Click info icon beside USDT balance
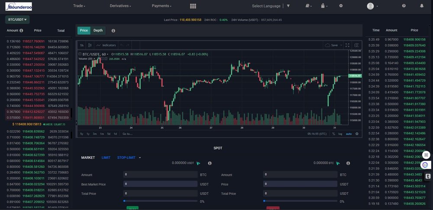The height and width of the screenshot is (210, 433). click(210, 163)
